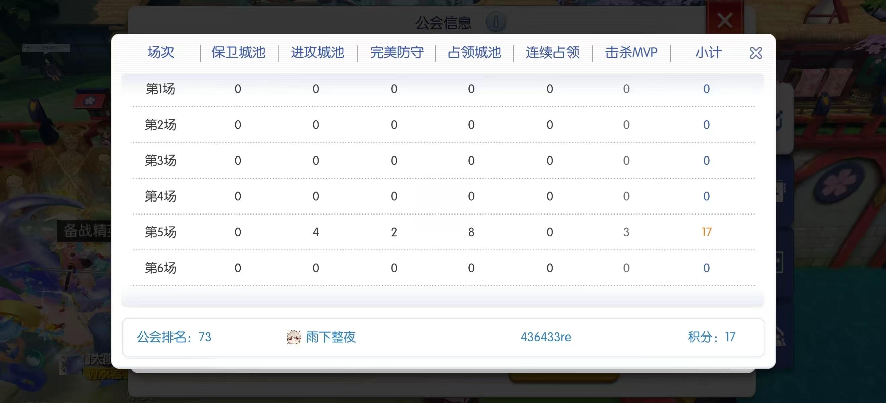The width and height of the screenshot is (886, 403).
Task: Click the house icon at right edge
Action: 781,335
